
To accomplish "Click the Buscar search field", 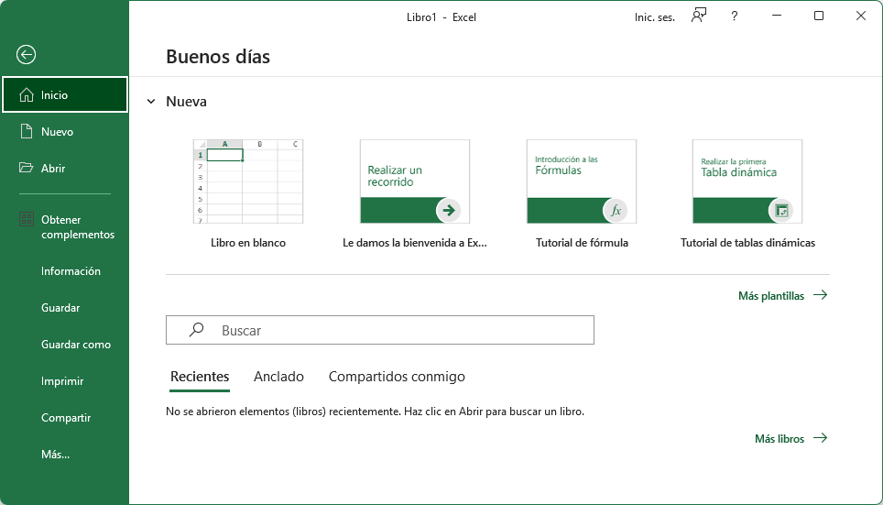I will [x=380, y=330].
